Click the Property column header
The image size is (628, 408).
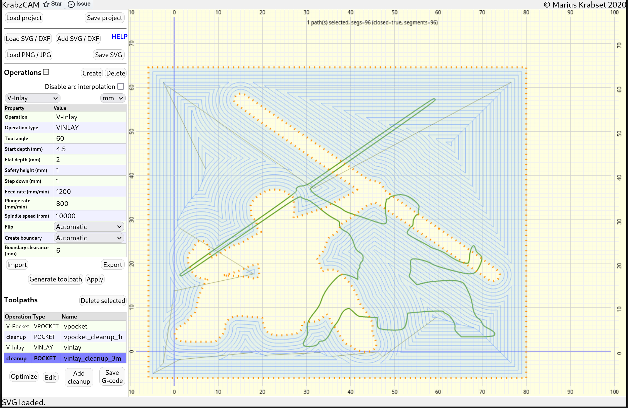pyautogui.click(x=28, y=108)
